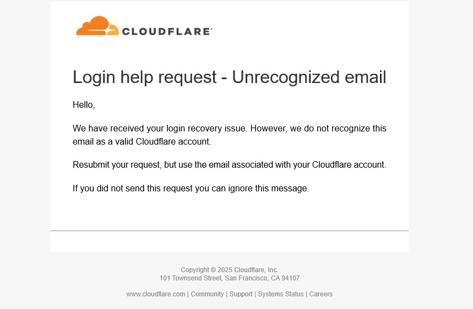473x309 pixels.
Task: Click "We have received your login recovery issue"
Action: point(161,129)
